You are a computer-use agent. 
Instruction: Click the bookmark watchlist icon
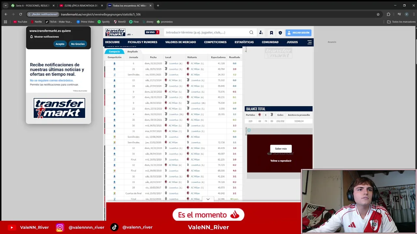coord(271,32)
